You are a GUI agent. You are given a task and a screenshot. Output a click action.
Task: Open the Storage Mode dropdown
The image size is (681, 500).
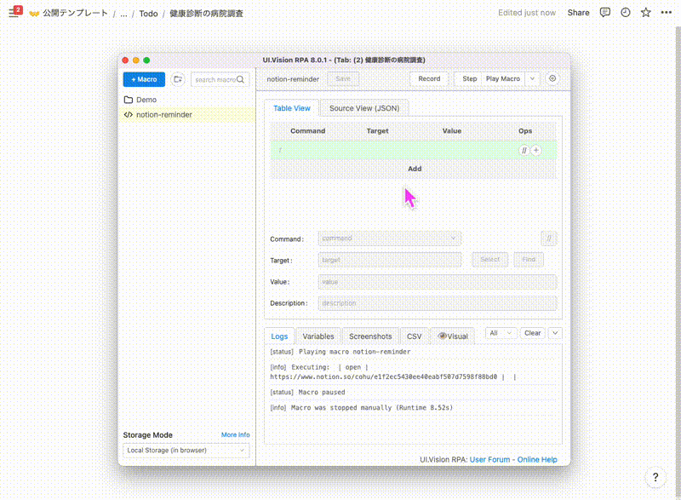tap(186, 450)
